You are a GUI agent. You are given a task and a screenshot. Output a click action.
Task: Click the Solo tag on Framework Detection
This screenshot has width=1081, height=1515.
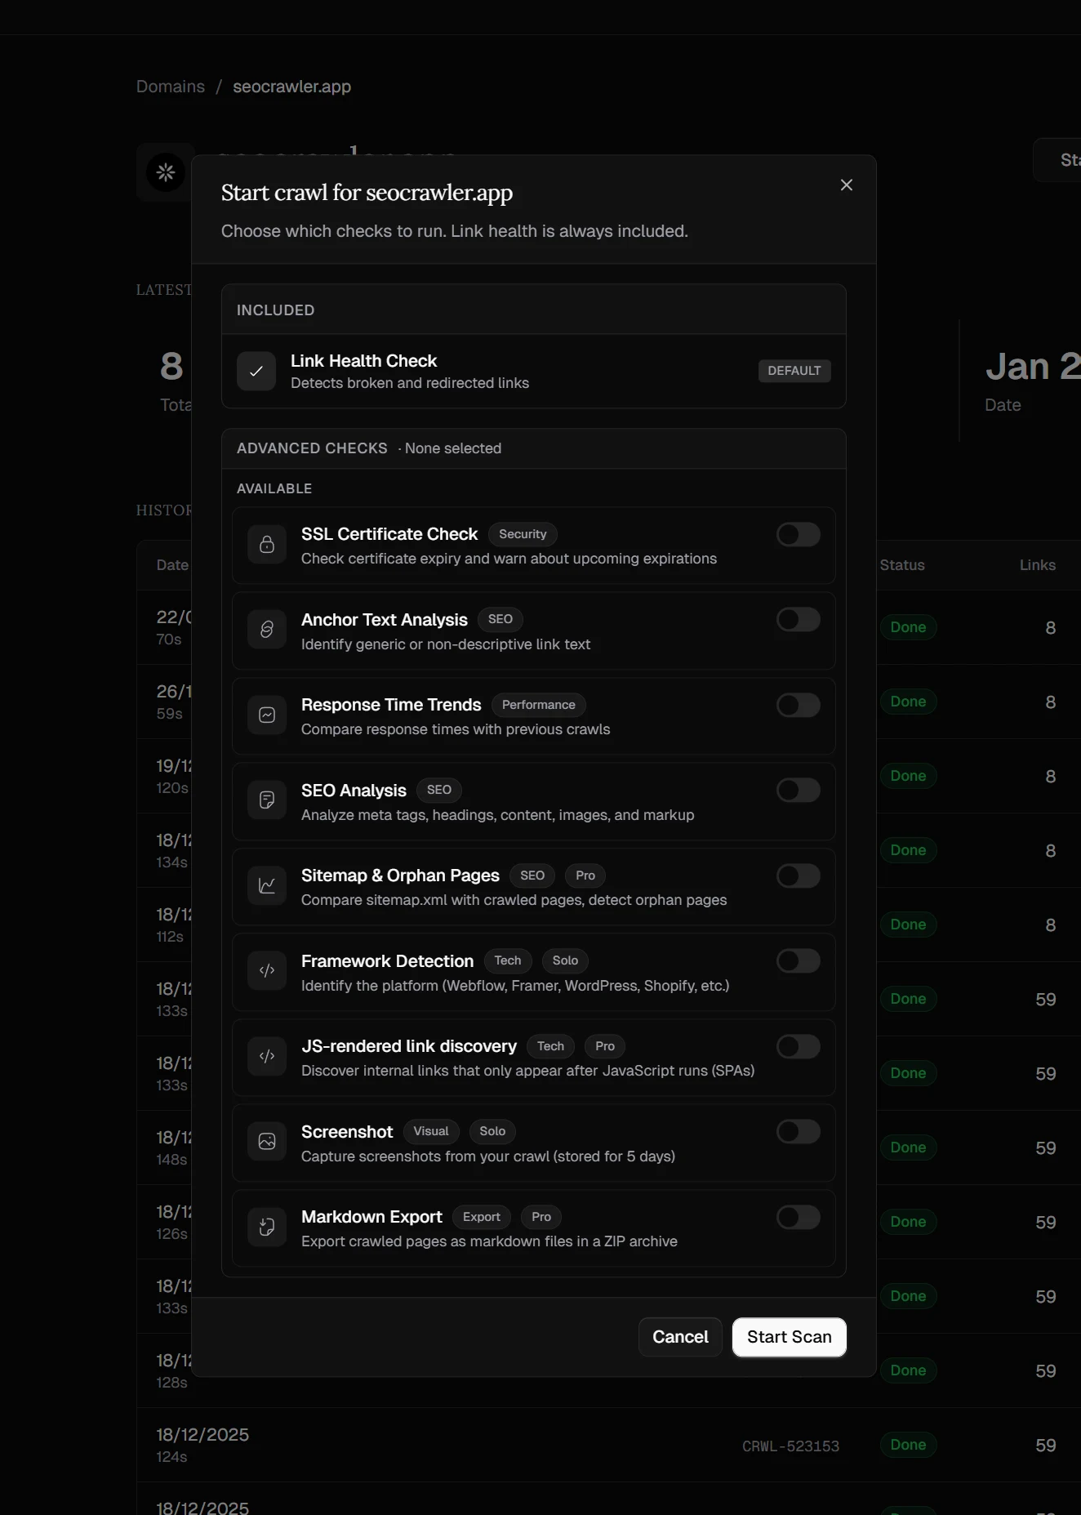pyautogui.click(x=565, y=960)
